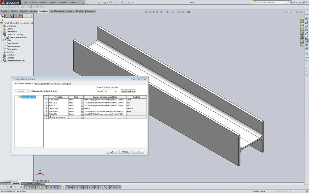Click the Section View icon in view toolbar
The height and width of the screenshot is (193, 309).
click(x=157, y=12)
